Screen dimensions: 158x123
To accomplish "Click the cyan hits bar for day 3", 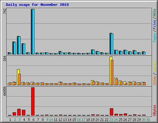I will (19, 45).
